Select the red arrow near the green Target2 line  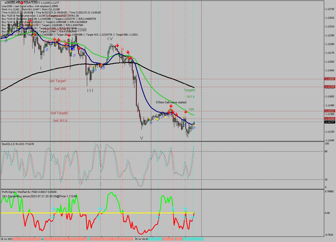(x=186, y=112)
